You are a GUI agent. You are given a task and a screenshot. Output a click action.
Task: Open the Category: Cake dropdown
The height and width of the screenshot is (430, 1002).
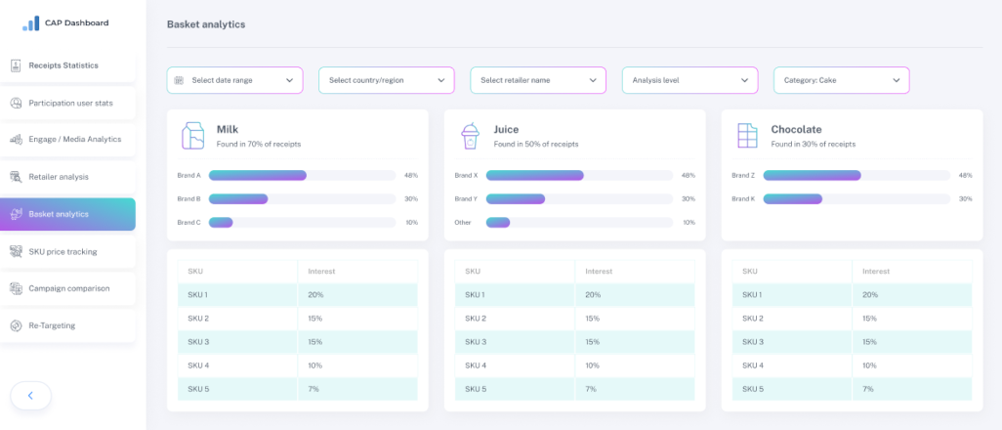point(841,80)
